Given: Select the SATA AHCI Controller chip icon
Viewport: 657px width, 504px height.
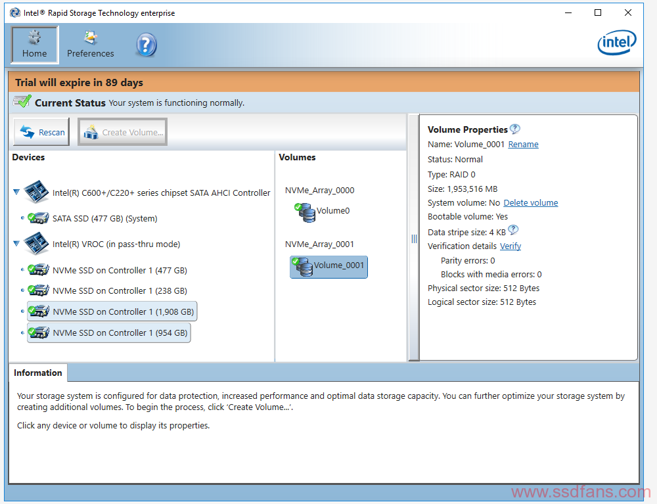Looking at the screenshot, I should pyautogui.click(x=36, y=192).
